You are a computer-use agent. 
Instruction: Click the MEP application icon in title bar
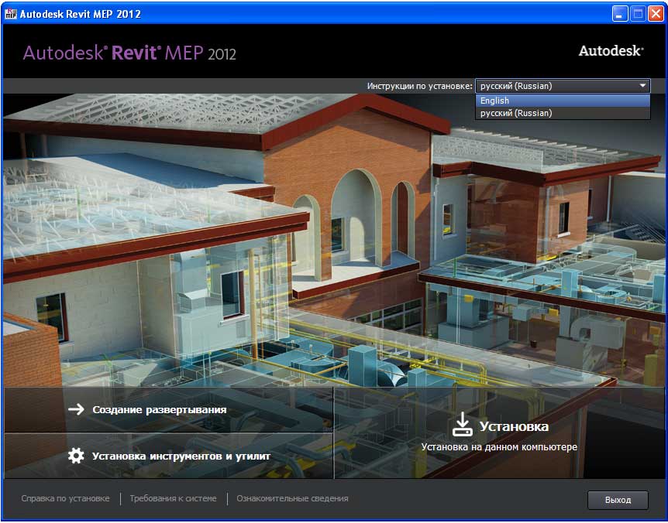coord(11,14)
